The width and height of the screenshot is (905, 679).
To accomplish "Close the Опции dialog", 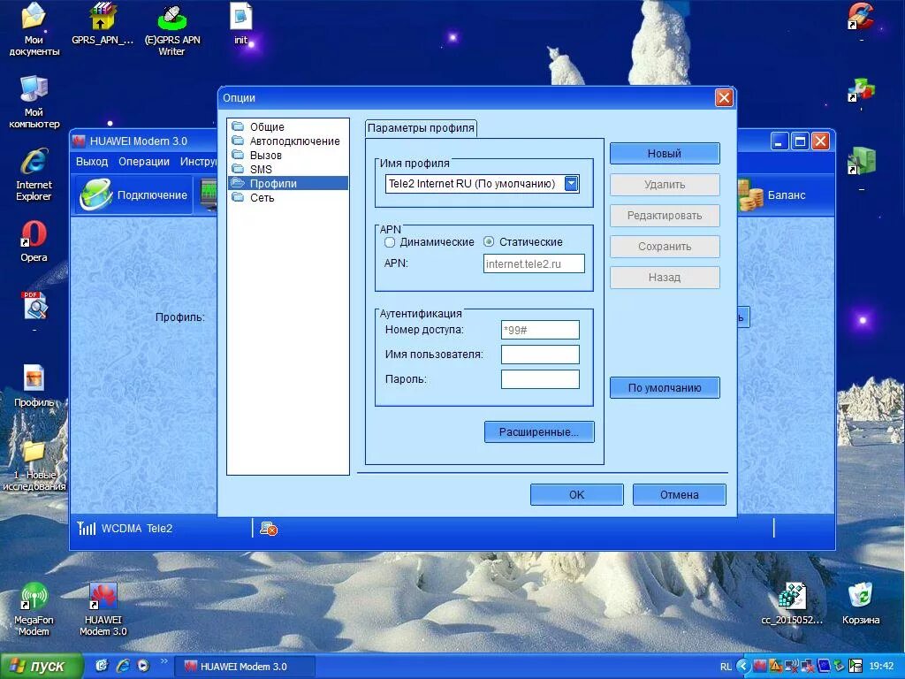I will pos(724,97).
